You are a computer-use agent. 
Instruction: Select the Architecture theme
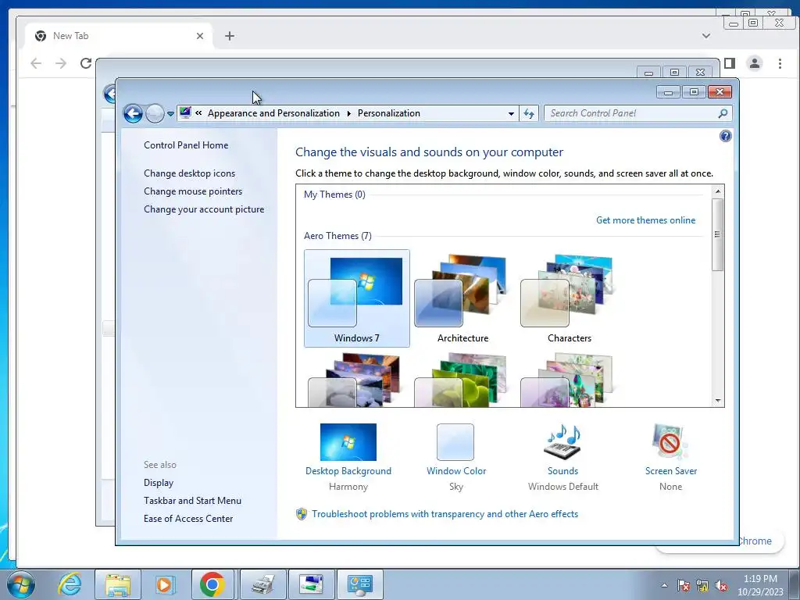pos(462,298)
